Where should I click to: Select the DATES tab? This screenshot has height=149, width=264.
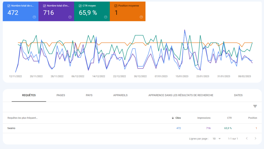point(238,95)
